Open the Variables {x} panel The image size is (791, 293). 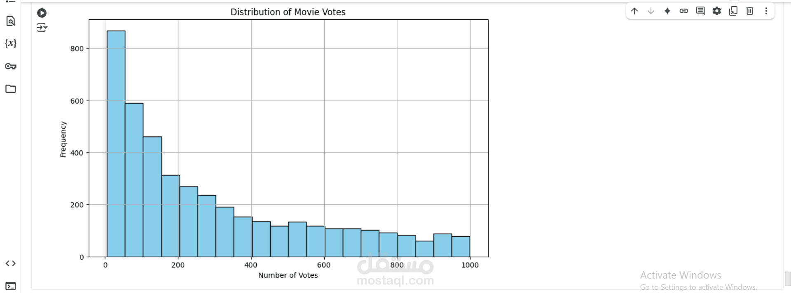[x=11, y=43]
